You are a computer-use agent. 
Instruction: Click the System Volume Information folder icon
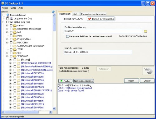(x=15, y=46)
